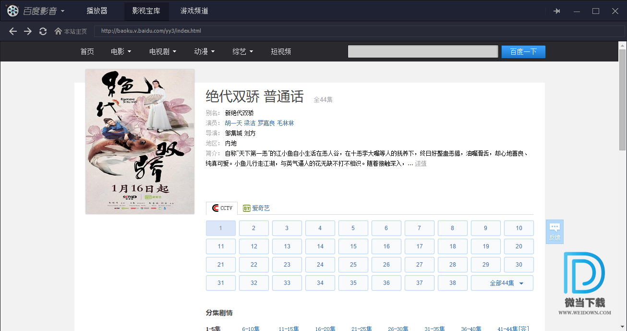Select the 36-40集 plot summary range
This screenshot has height=331, width=627.
(471, 329)
